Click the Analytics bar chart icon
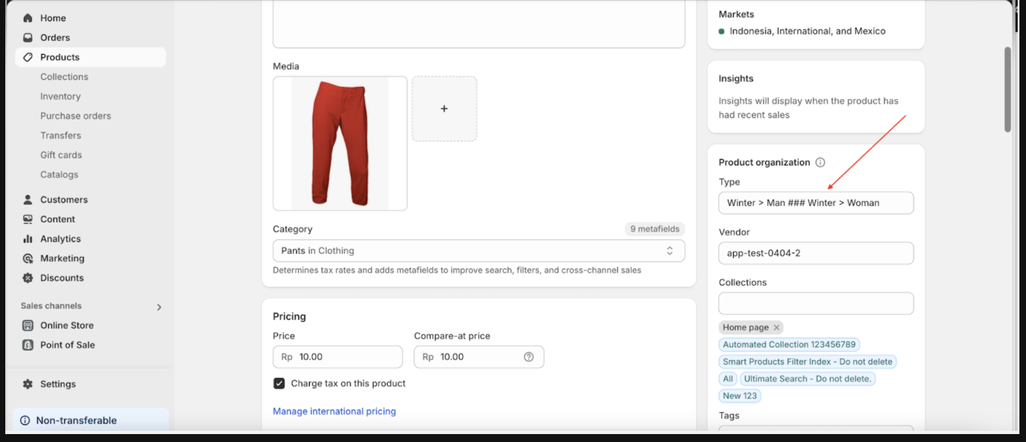 point(28,239)
